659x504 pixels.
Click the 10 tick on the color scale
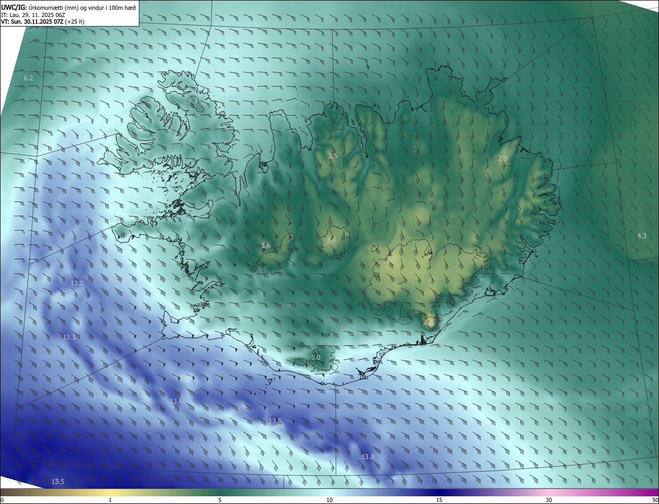pos(329,500)
